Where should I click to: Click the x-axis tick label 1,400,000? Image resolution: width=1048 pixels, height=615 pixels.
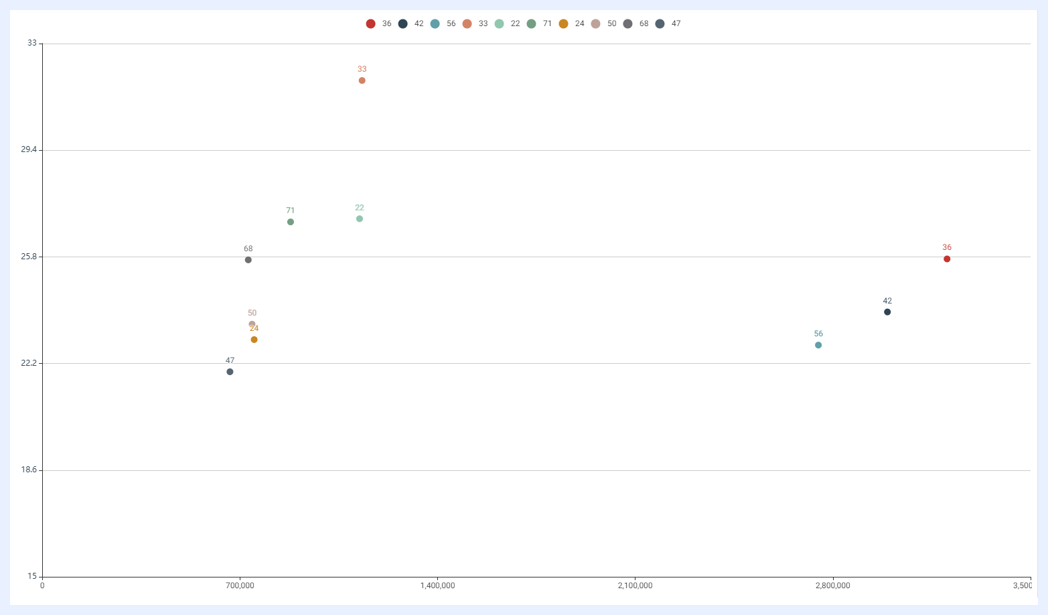pyautogui.click(x=437, y=586)
